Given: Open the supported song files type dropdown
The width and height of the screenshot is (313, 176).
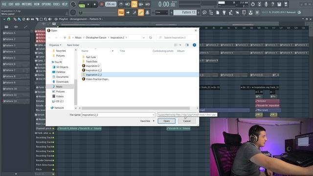Looking at the screenshot, I should [187, 115].
